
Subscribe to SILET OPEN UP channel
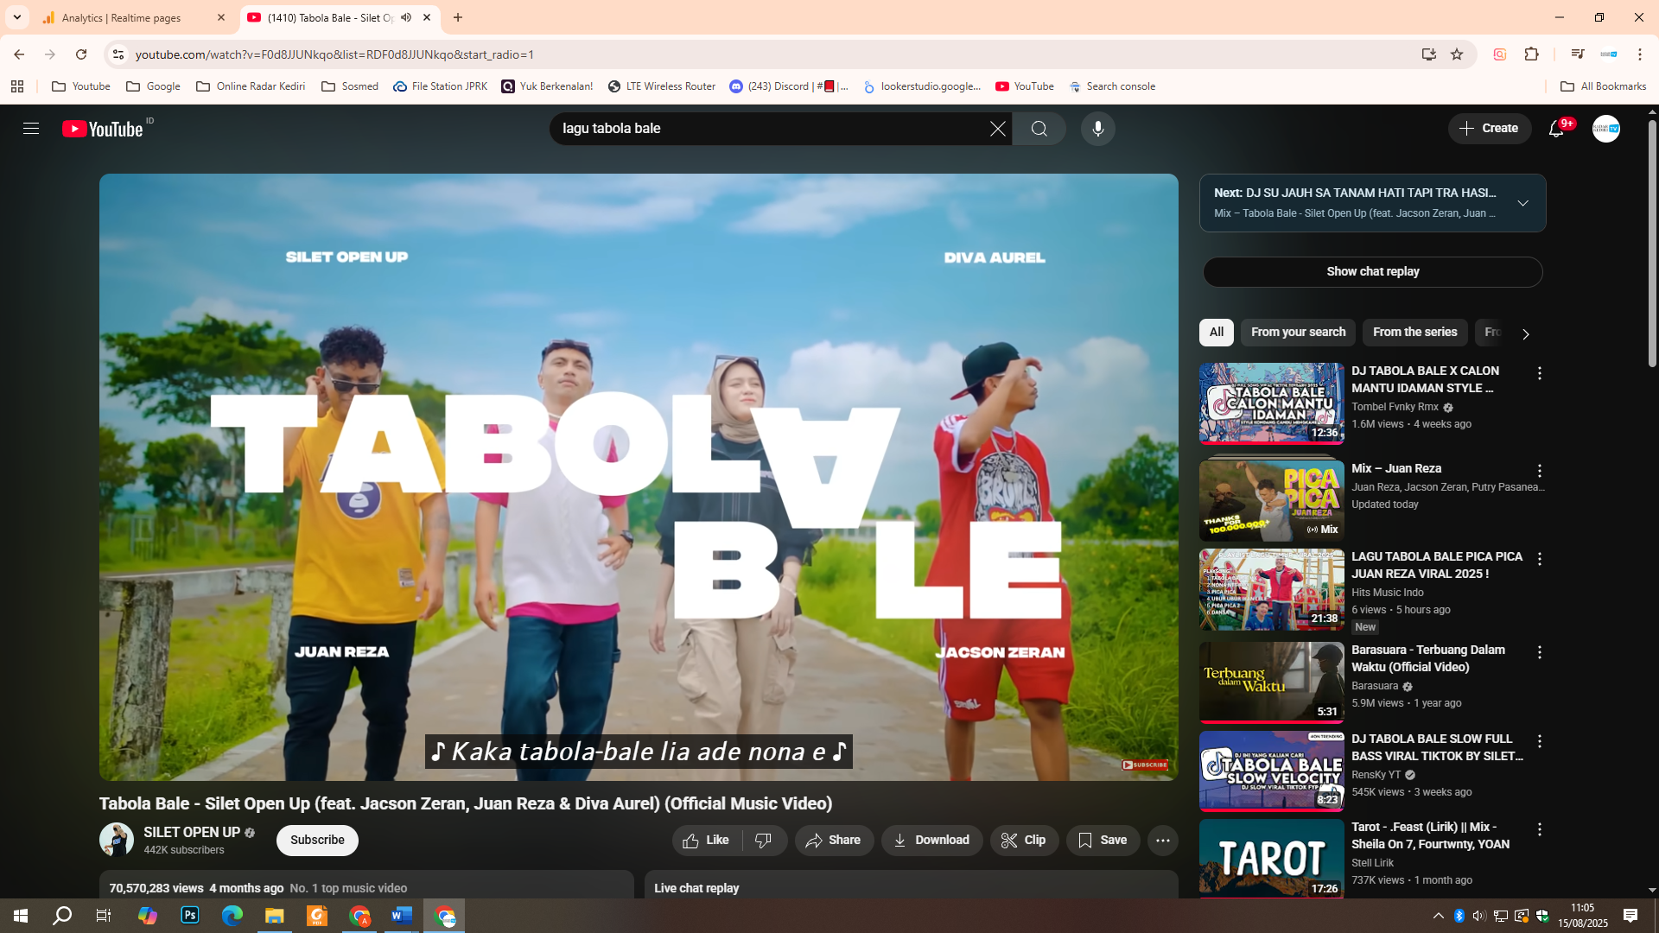tap(317, 841)
